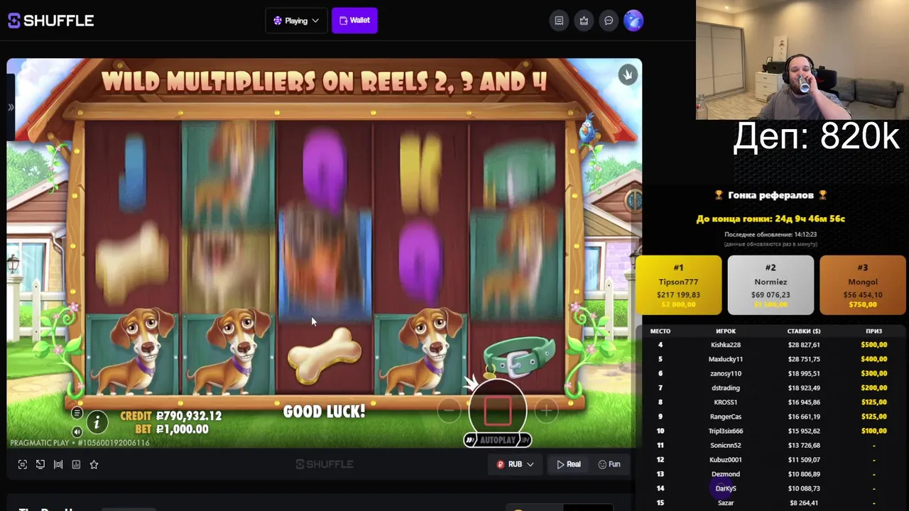Viewport: 909px width, 511px height.
Task: Click the $28 827,61 wager amount
Action: 804,345
